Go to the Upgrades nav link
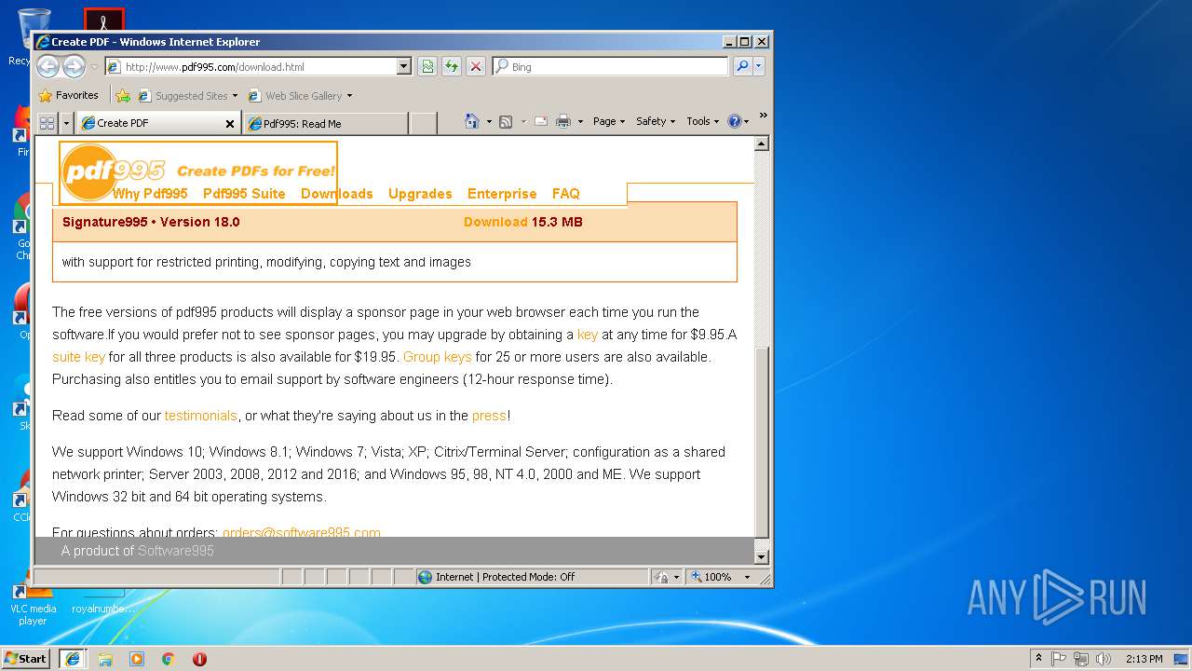This screenshot has height=671, width=1192. tap(420, 194)
